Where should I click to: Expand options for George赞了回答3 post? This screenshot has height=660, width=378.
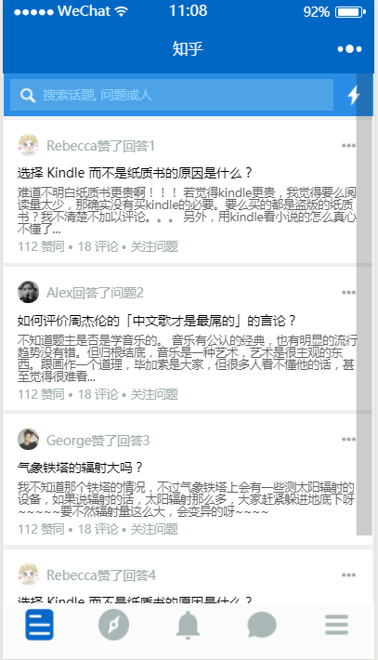pyautogui.click(x=348, y=440)
